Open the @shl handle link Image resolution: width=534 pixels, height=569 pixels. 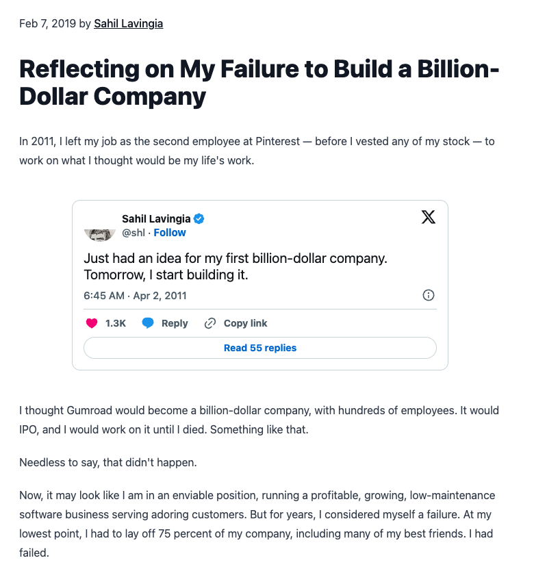133,233
